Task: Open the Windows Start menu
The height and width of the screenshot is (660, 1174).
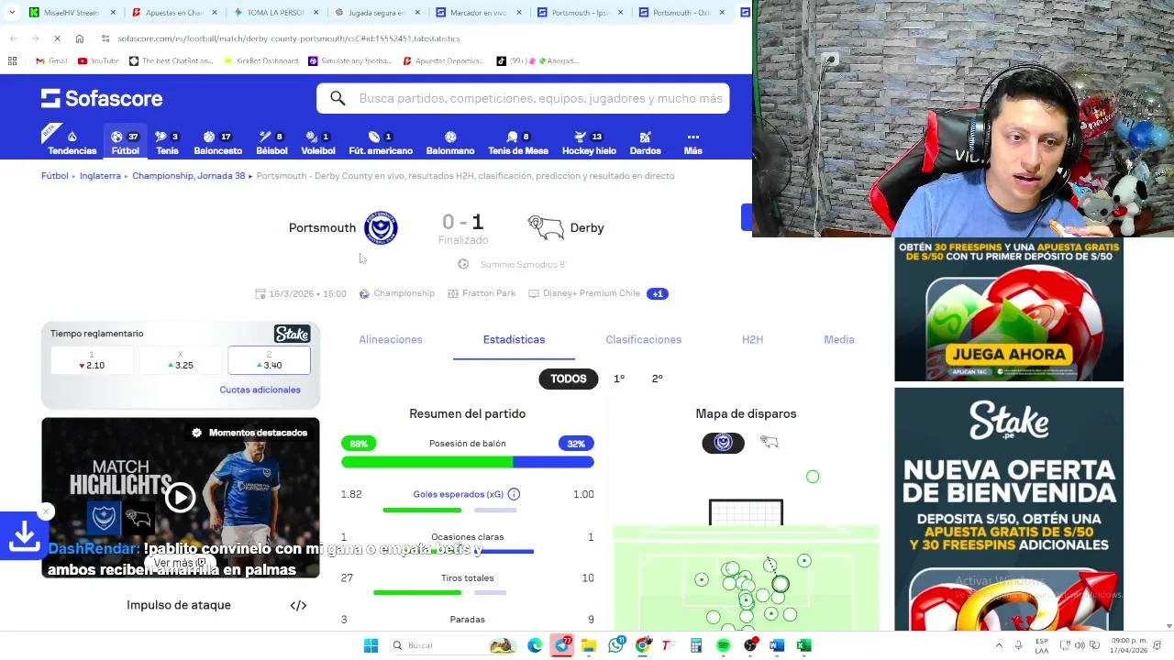Action: [371, 645]
